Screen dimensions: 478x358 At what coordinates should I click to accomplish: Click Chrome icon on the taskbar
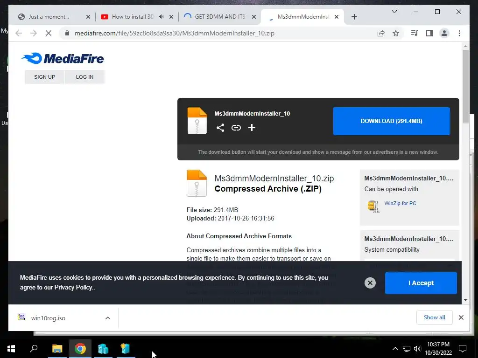[x=80, y=349]
